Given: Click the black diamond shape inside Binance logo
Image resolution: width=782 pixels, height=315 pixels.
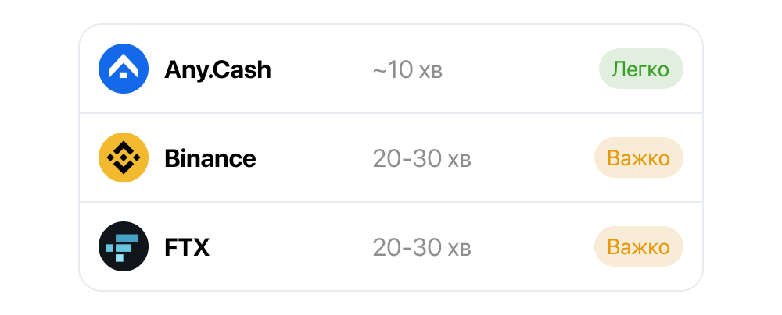Looking at the screenshot, I should (124, 157).
